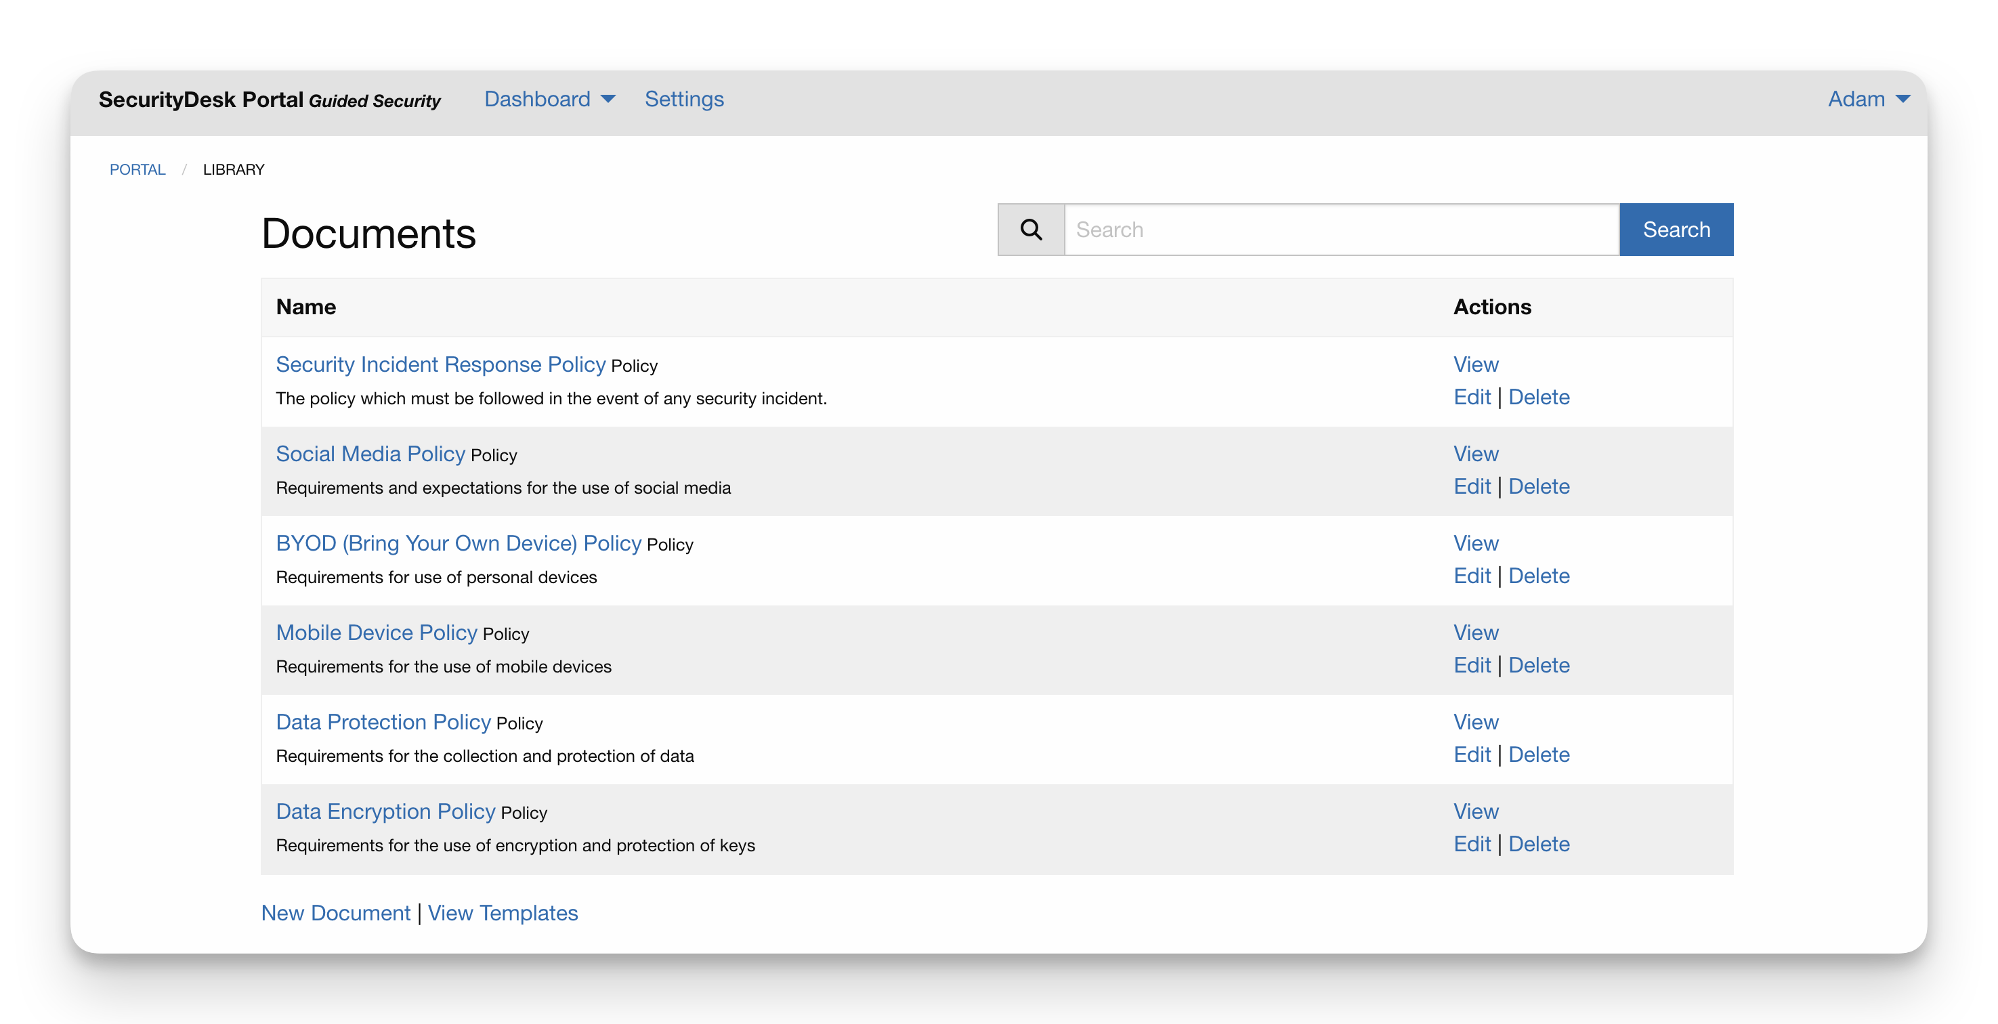Delete the Mobile Device Policy
This screenshot has width=1998, height=1024.
tap(1538, 665)
